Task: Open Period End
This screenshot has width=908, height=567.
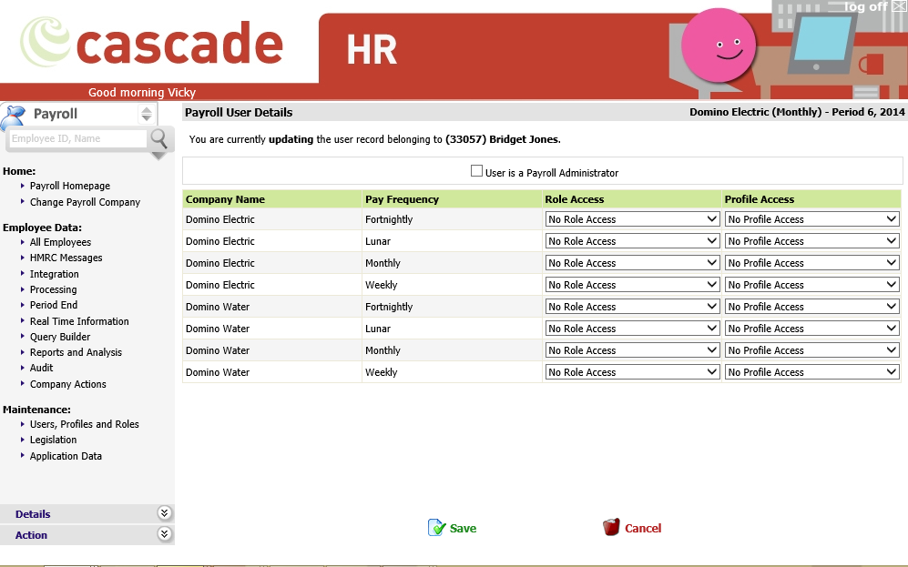Action: (x=54, y=305)
